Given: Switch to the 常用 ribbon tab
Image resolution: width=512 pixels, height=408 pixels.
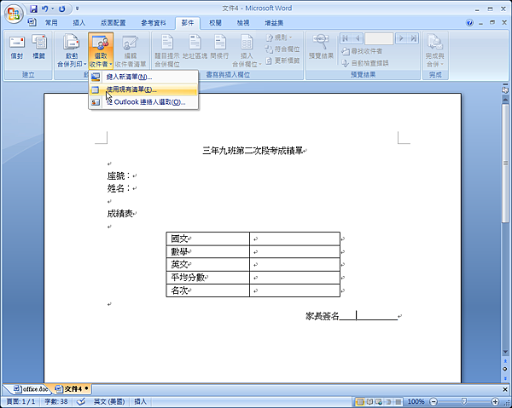Looking at the screenshot, I should pos(51,23).
